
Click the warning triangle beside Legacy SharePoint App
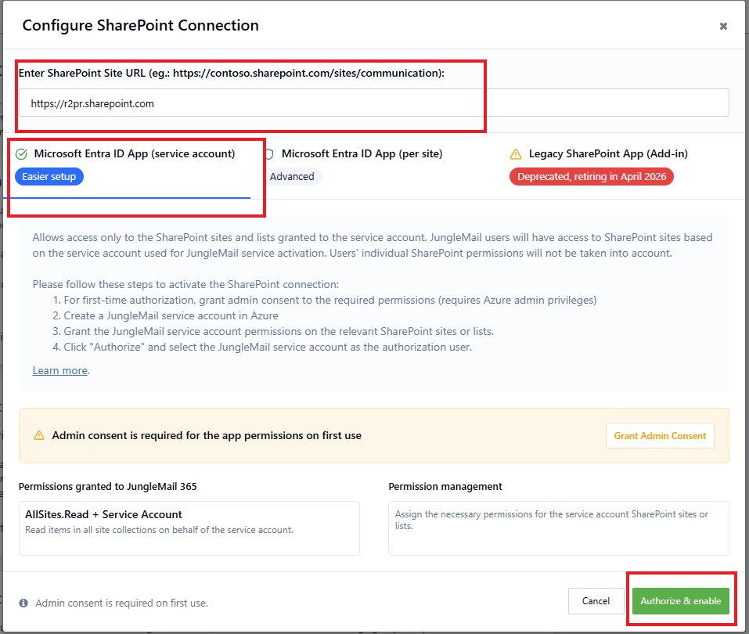coord(516,154)
